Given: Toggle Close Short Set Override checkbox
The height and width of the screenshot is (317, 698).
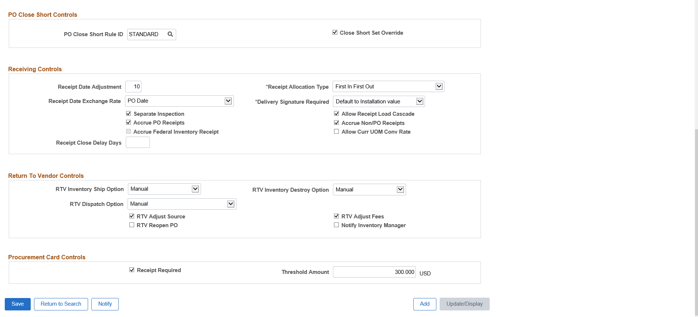Looking at the screenshot, I should point(335,33).
